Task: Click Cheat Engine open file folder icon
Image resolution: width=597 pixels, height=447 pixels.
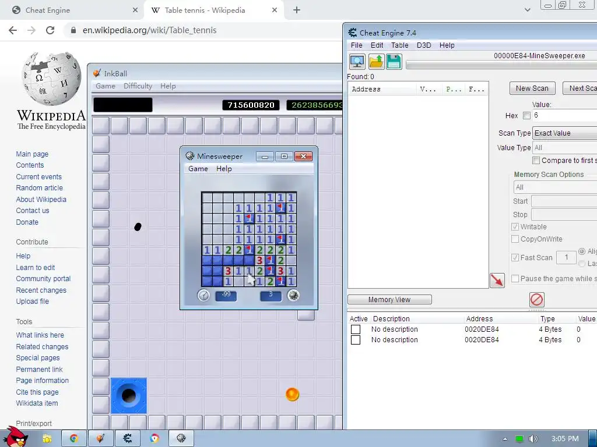Action: [x=376, y=62]
